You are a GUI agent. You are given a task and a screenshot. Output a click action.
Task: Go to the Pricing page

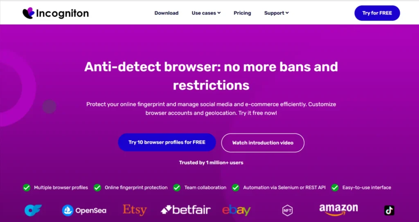click(242, 13)
